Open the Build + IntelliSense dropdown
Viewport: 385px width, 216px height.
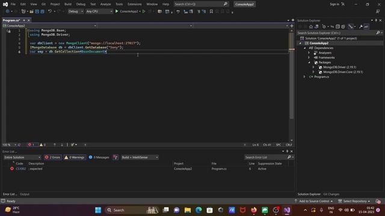140,157
